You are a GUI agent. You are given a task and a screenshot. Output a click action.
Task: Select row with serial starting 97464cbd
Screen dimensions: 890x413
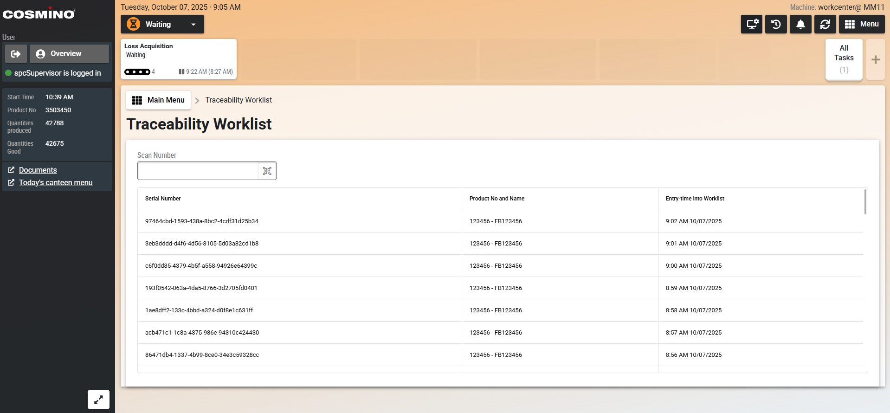click(x=202, y=221)
